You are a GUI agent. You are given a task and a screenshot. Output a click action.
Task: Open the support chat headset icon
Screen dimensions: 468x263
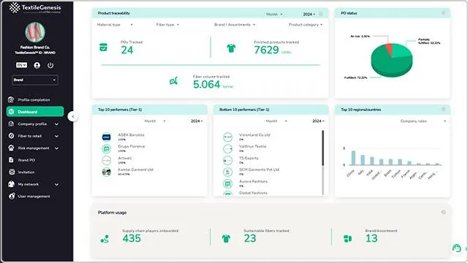coord(456,248)
